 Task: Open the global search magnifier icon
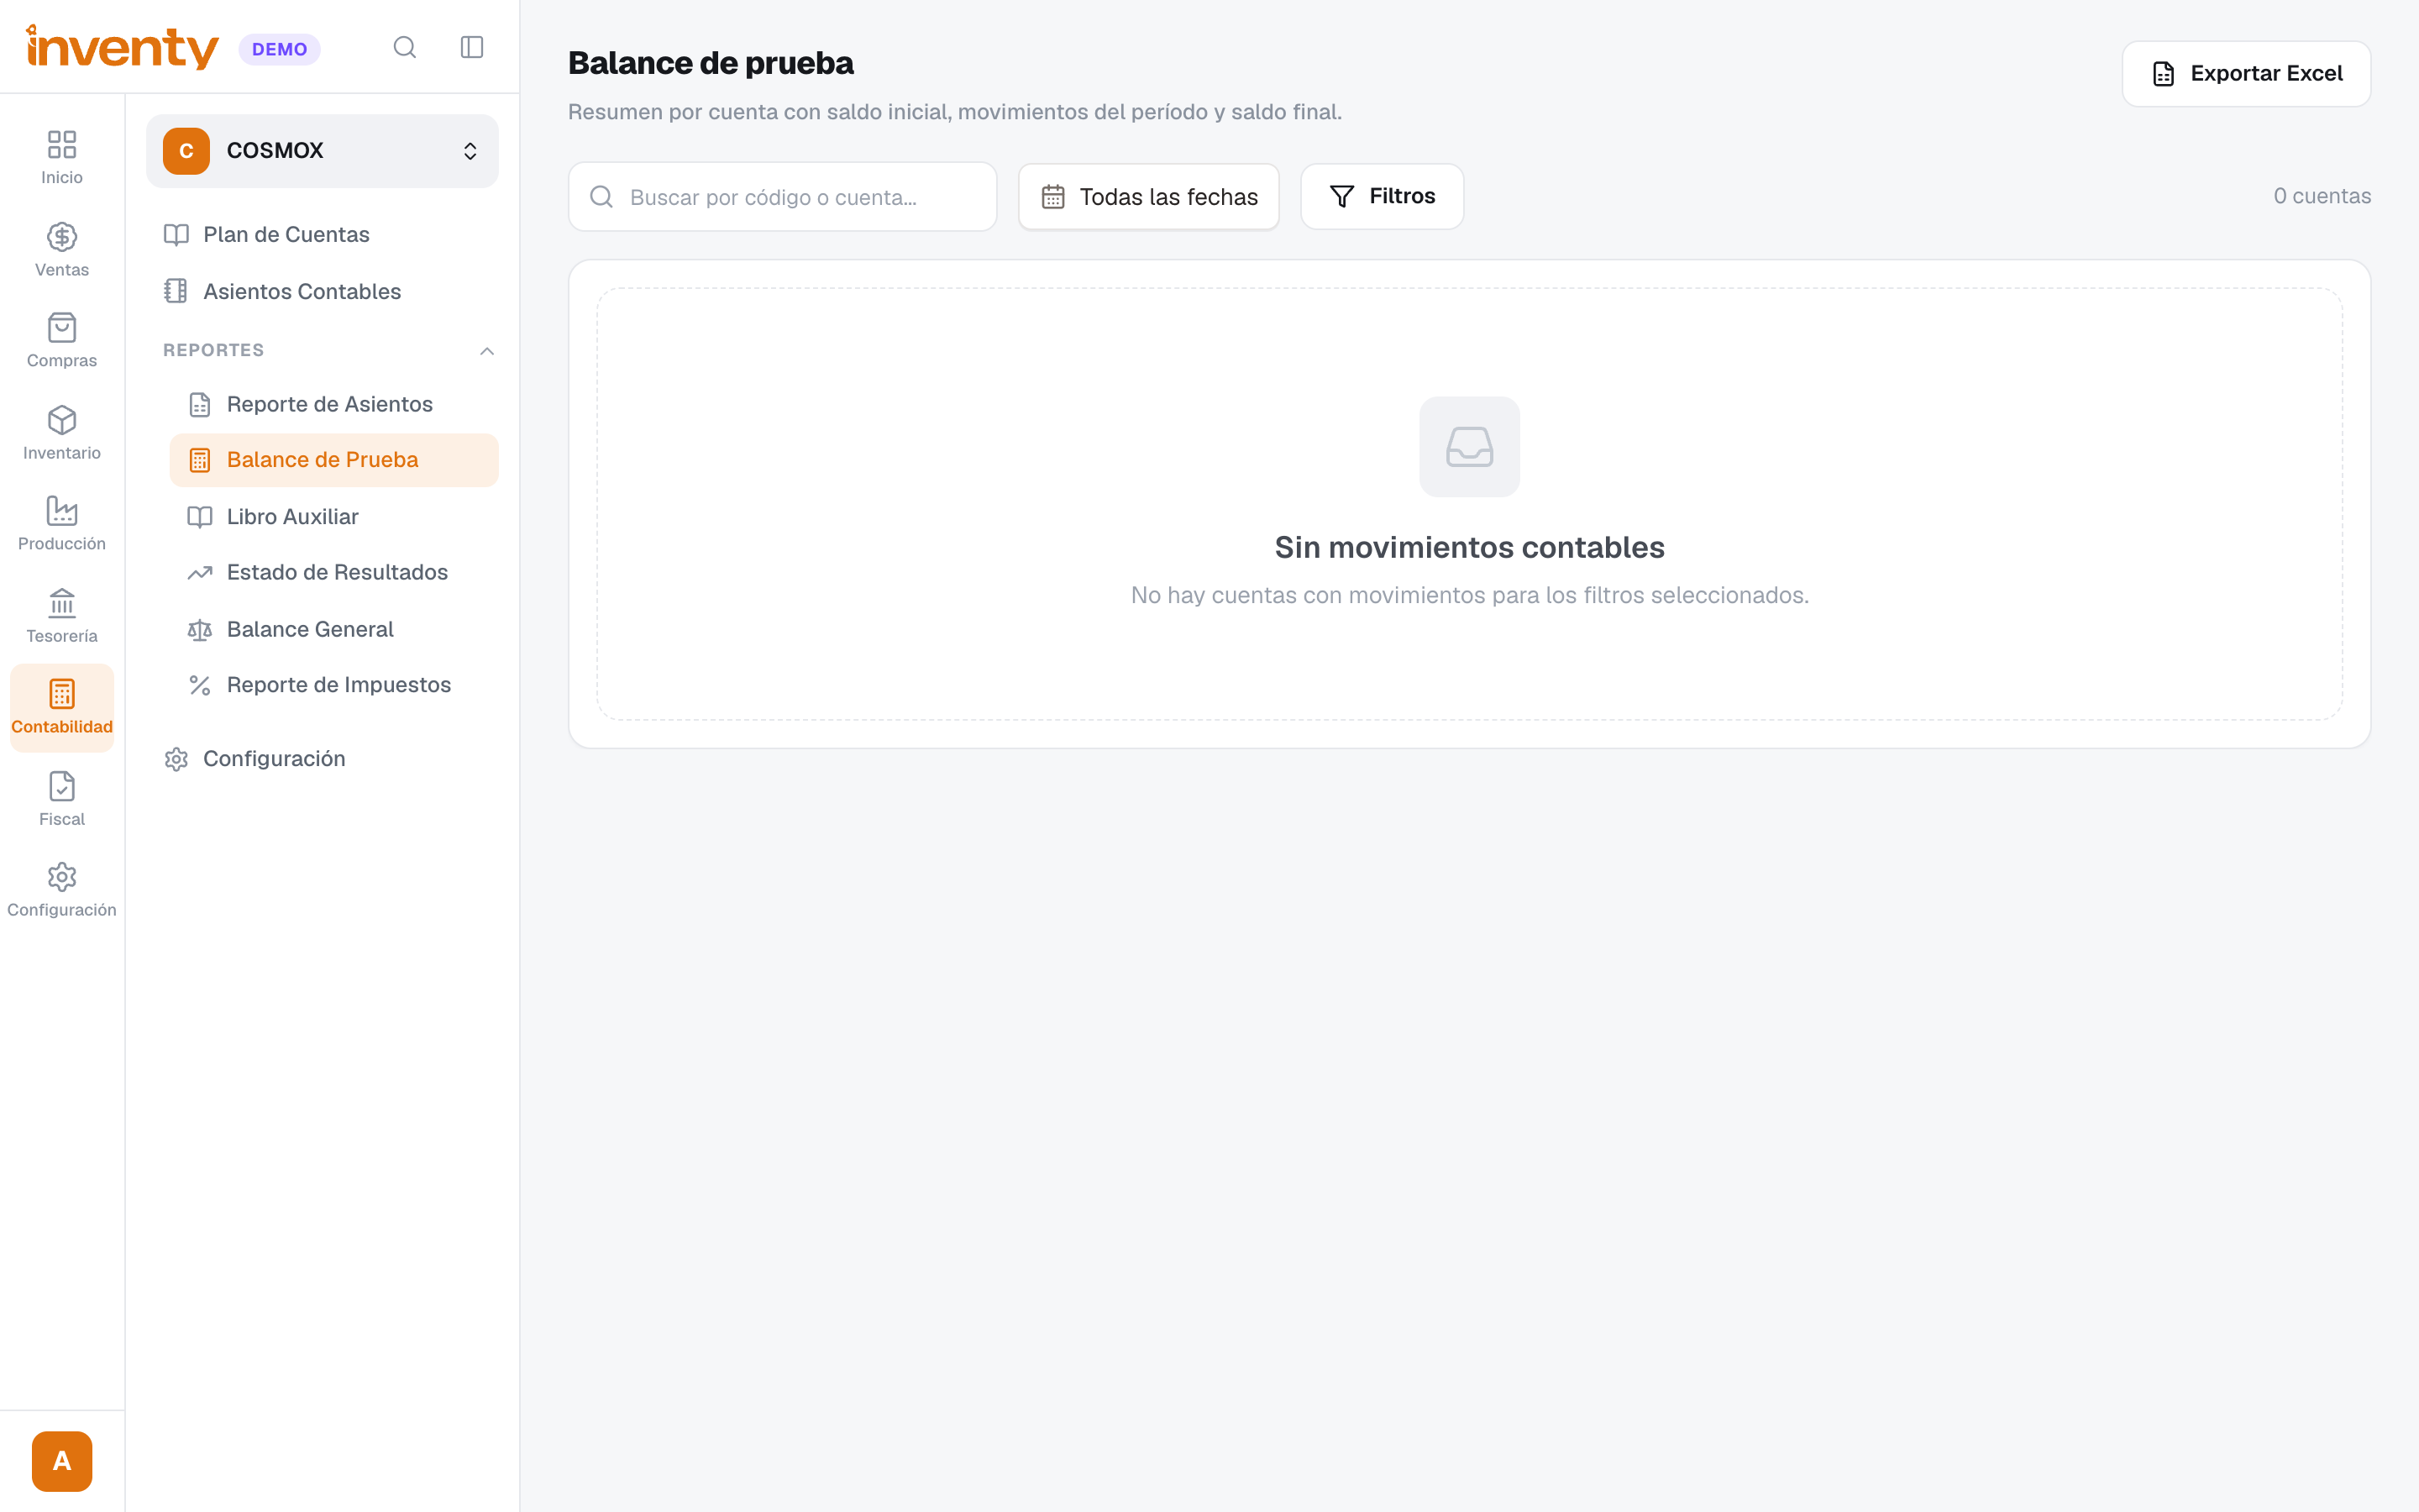click(x=404, y=47)
